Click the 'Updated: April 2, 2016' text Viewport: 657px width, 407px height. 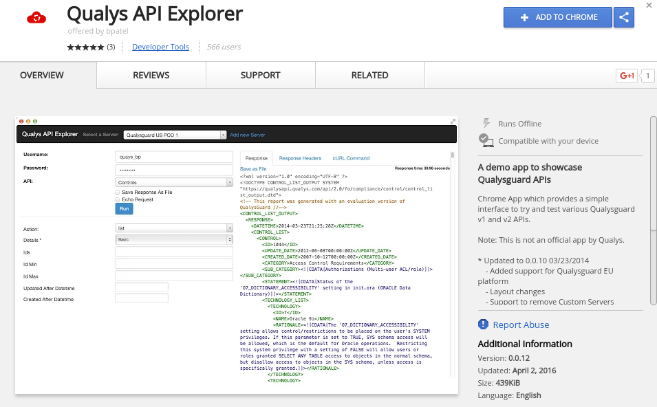(x=517, y=371)
